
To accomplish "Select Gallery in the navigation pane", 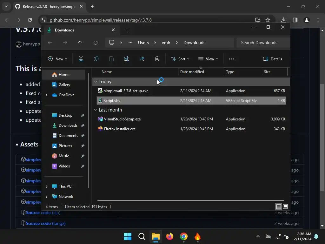I will coord(63,85).
